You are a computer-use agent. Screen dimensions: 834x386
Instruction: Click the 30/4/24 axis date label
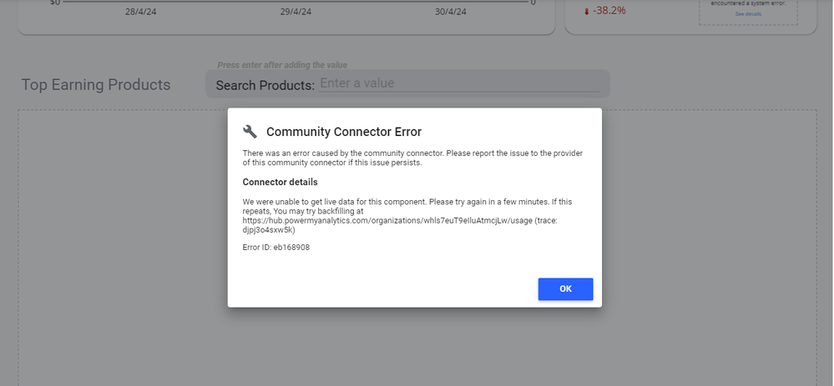pos(451,11)
